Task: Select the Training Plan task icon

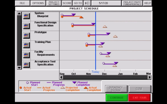Action: pyautogui.click(x=26, y=45)
